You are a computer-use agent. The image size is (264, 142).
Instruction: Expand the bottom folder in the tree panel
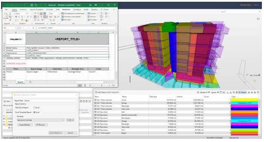point(4,125)
